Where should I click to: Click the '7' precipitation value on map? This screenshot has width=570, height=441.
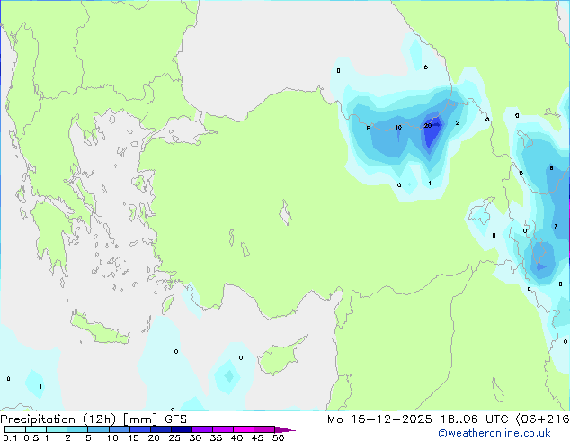556,226
